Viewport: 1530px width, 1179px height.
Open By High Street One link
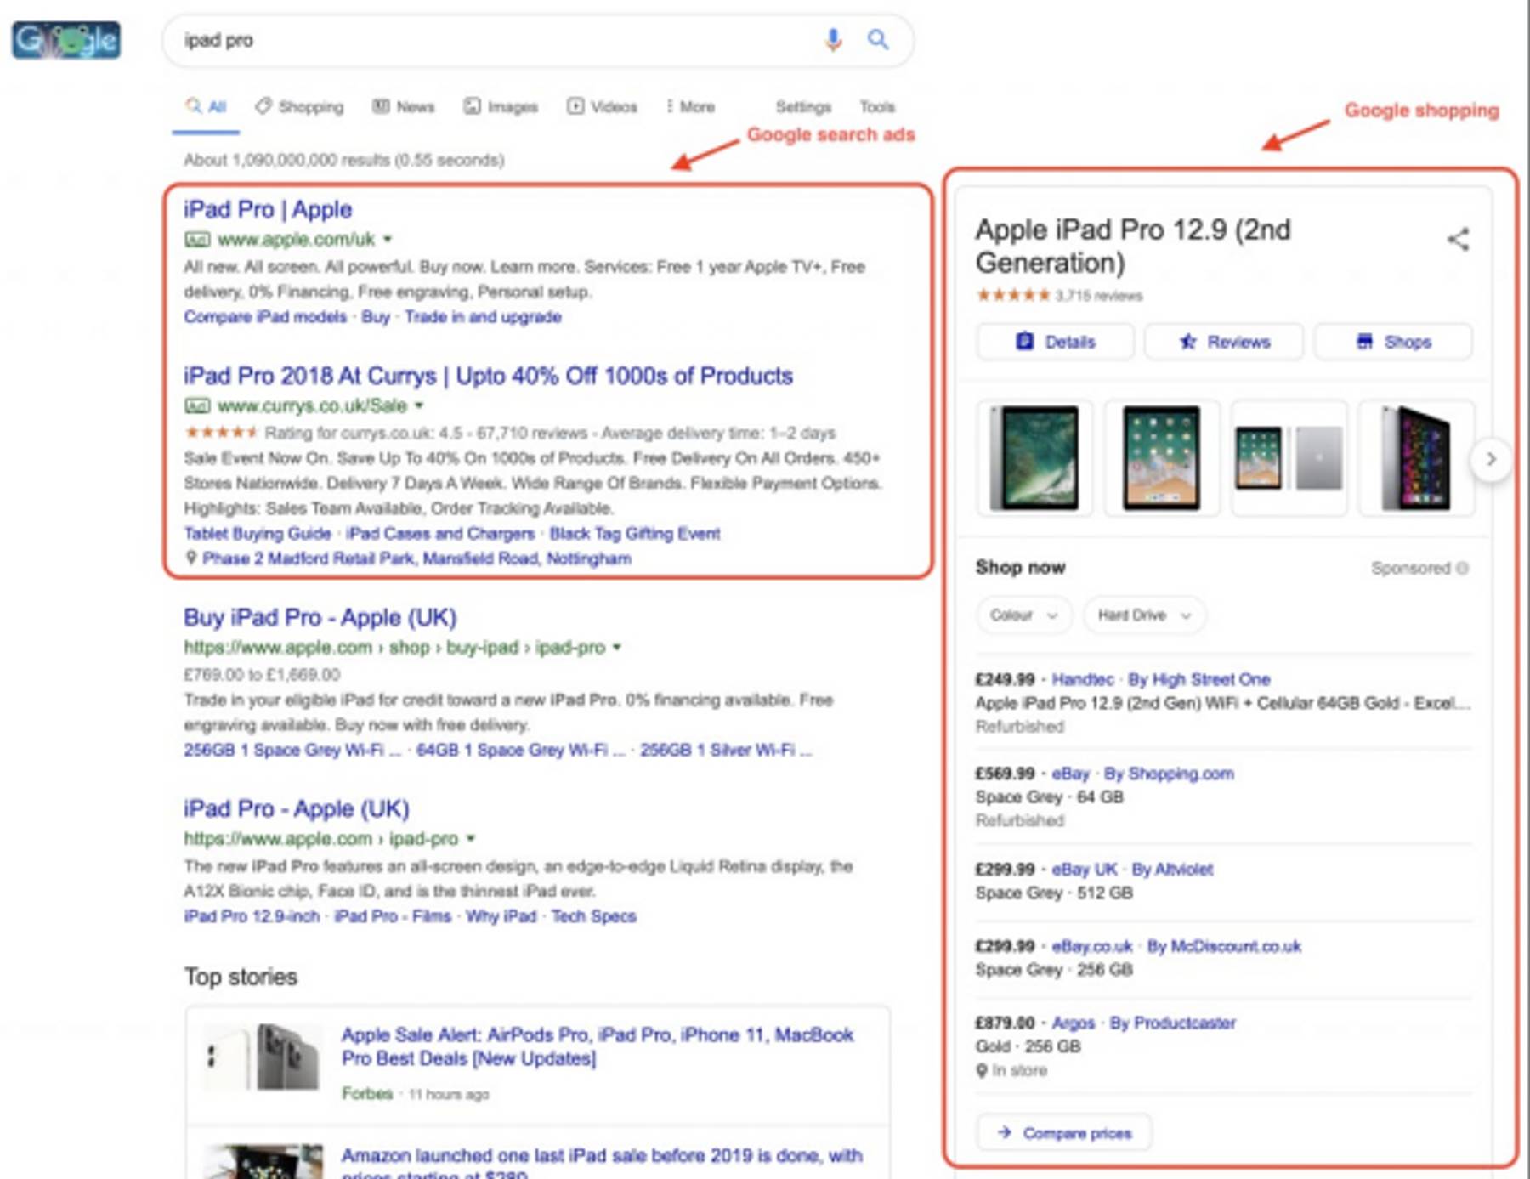click(1198, 679)
